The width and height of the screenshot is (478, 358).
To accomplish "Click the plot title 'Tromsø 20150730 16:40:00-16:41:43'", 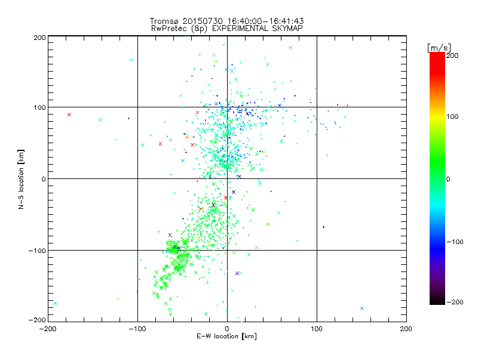I will point(227,21).
